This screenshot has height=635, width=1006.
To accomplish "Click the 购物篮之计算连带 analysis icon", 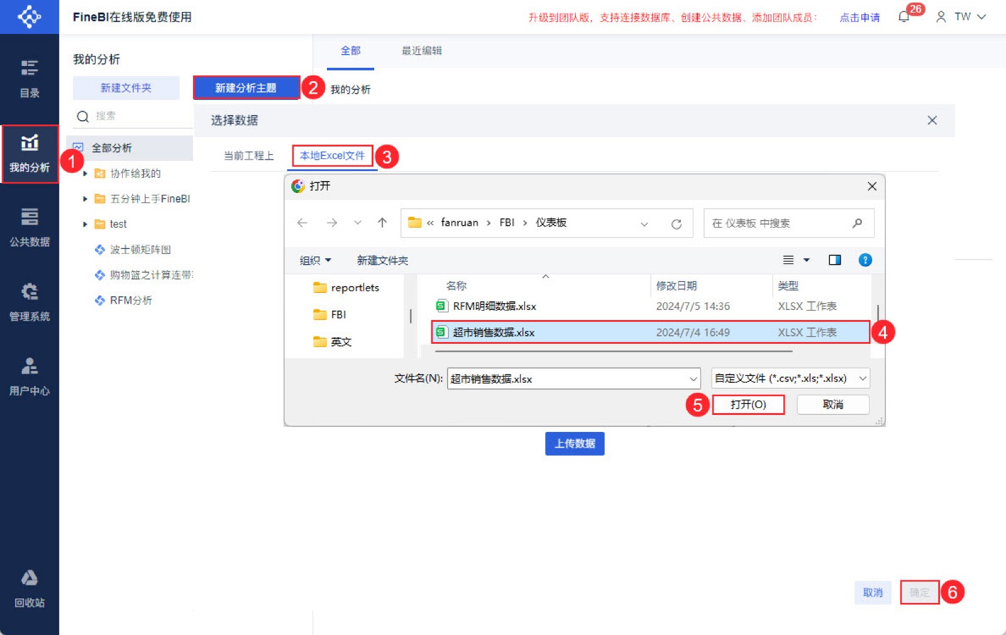I will pos(99,275).
